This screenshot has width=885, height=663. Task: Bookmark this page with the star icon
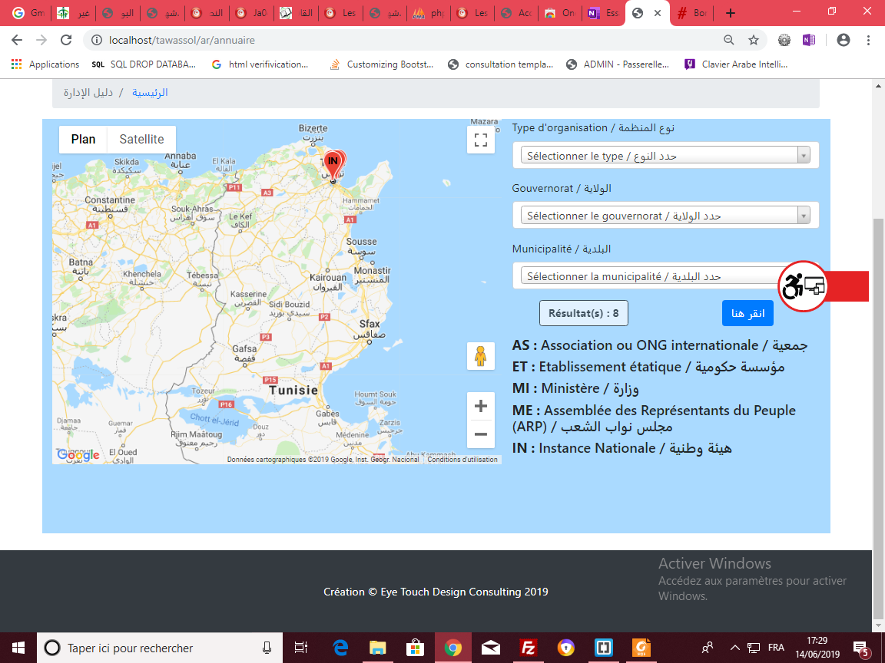754,40
